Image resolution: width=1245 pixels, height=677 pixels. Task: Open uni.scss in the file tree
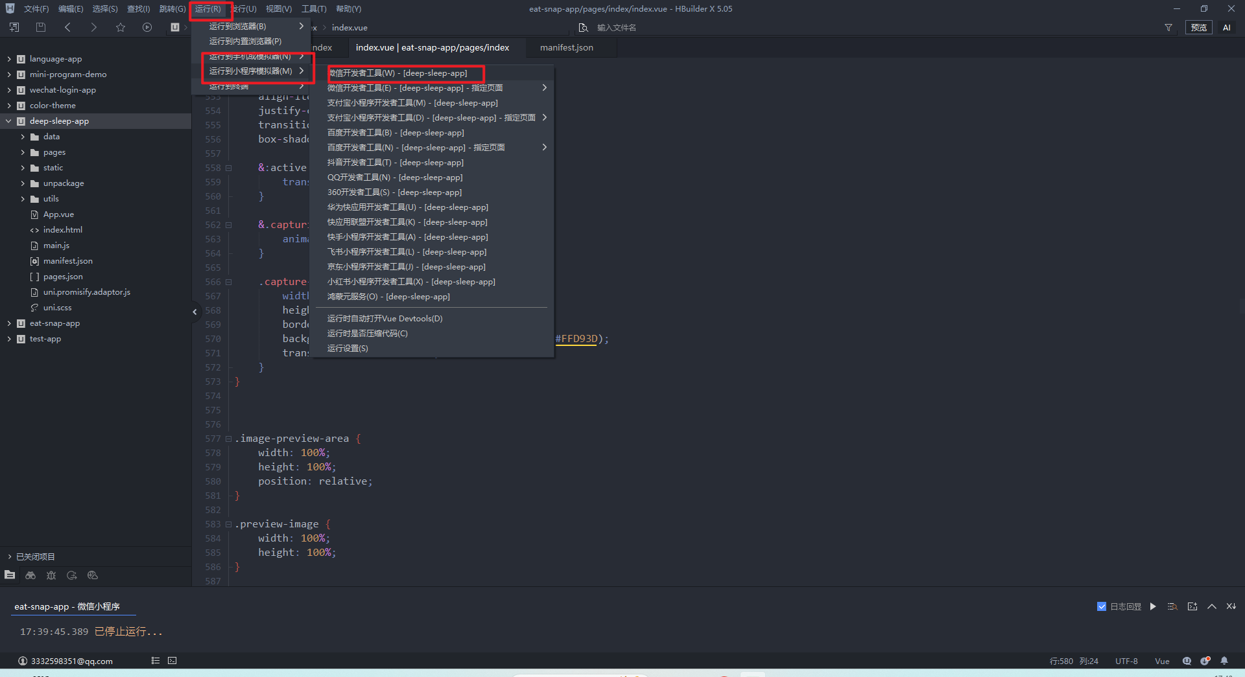[x=57, y=308]
